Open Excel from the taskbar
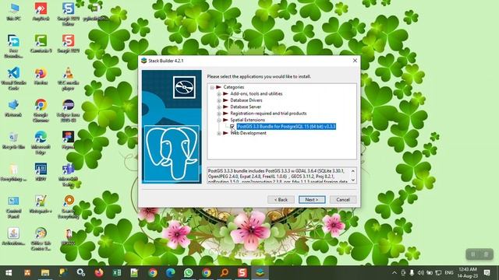 pyautogui.click(x=117, y=273)
